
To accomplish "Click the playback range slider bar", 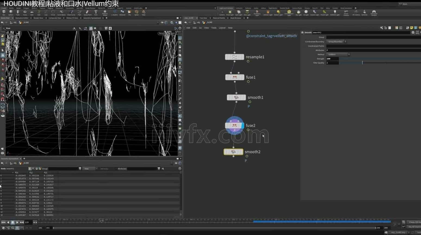I will pyautogui.click(x=214, y=228).
